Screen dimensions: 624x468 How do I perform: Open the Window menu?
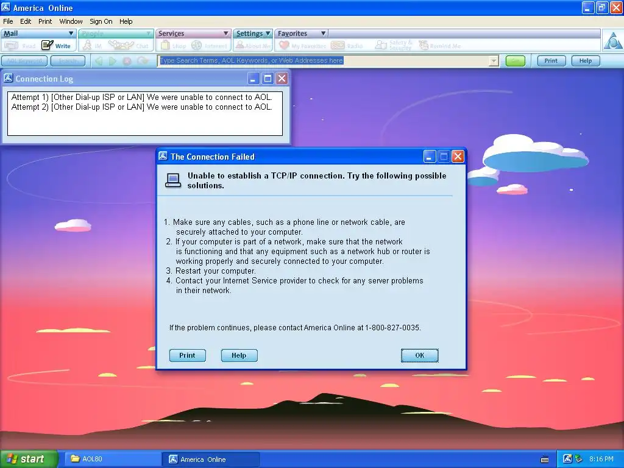pos(71,21)
